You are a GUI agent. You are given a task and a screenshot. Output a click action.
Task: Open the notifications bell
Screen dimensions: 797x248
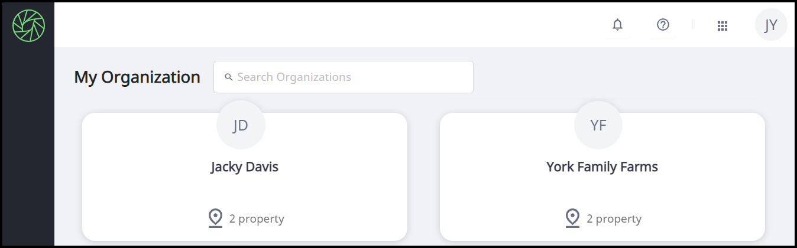(617, 25)
